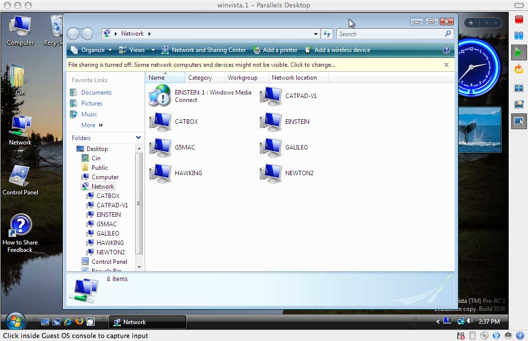Click the Search input field

point(395,34)
